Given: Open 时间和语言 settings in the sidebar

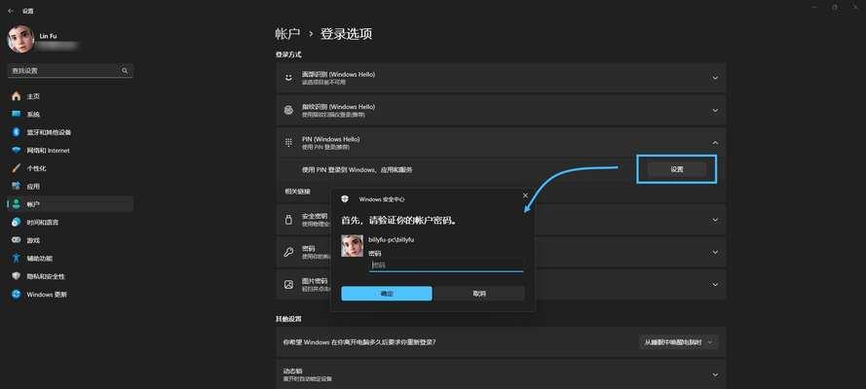Looking at the screenshot, I should 70,222.
